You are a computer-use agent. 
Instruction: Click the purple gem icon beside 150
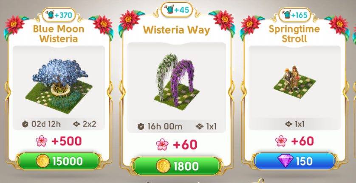285,161
